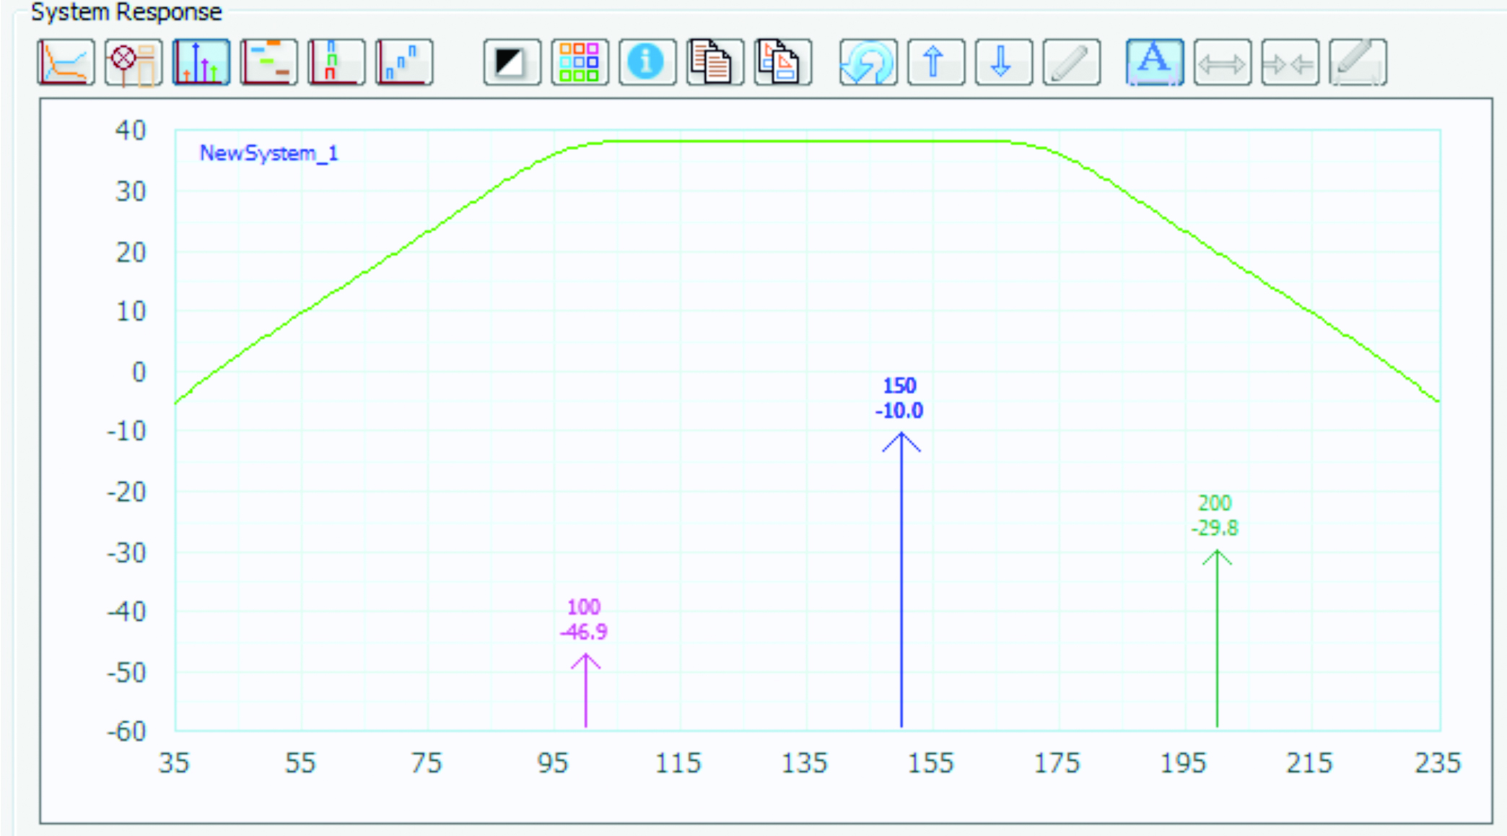1507x836 pixels.
Task: Click the copy graph image icon
Action: [x=782, y=63]
